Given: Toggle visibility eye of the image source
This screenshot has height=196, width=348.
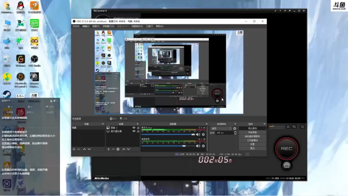Looking at the screenshot, I should [x=134, y=128].
